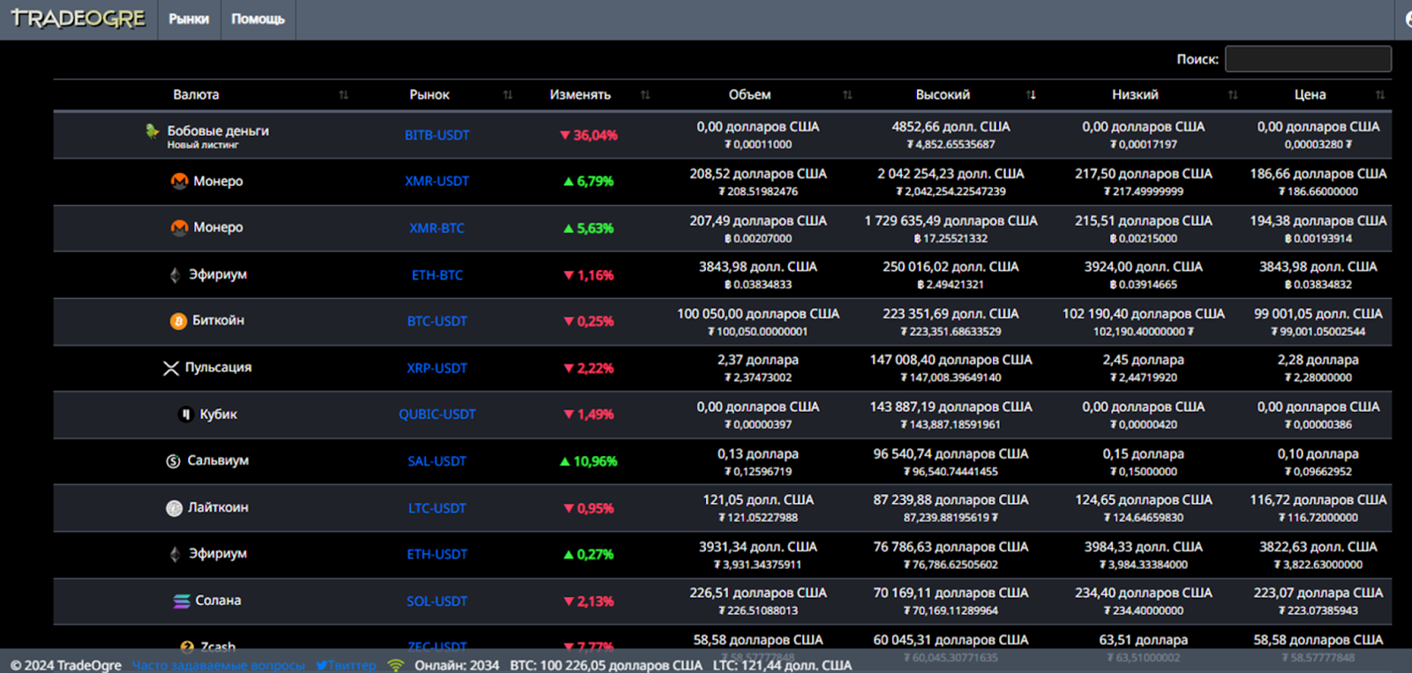The height and width of the screenshot is (673, 1412).
Task: Click the Qubic coin icon
Action: click(x=185, y=415)
